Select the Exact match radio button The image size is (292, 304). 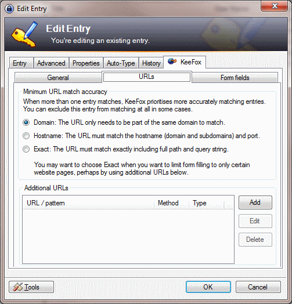(26, 149)
